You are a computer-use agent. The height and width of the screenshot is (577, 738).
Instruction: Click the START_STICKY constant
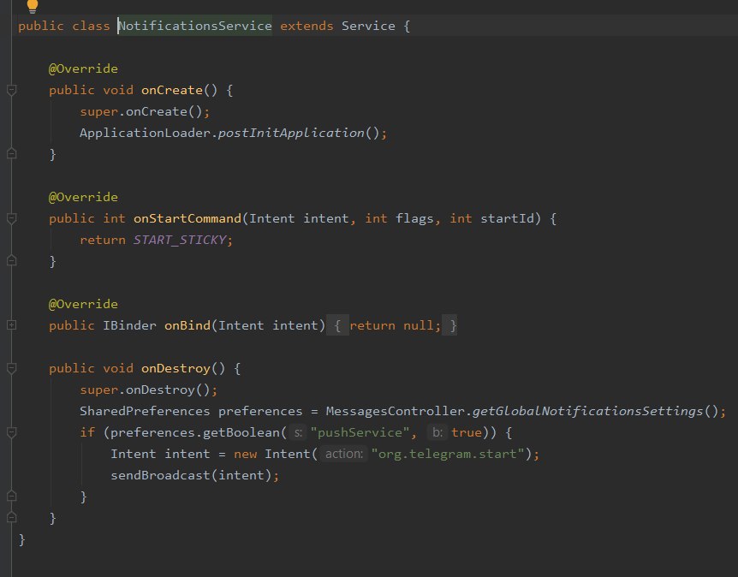click(x=180, y=240)
